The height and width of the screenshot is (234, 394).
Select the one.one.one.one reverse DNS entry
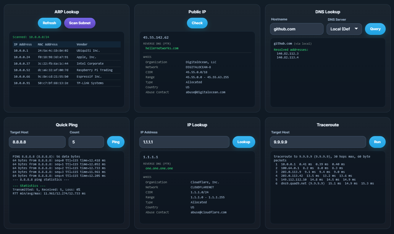pos(159,168)
